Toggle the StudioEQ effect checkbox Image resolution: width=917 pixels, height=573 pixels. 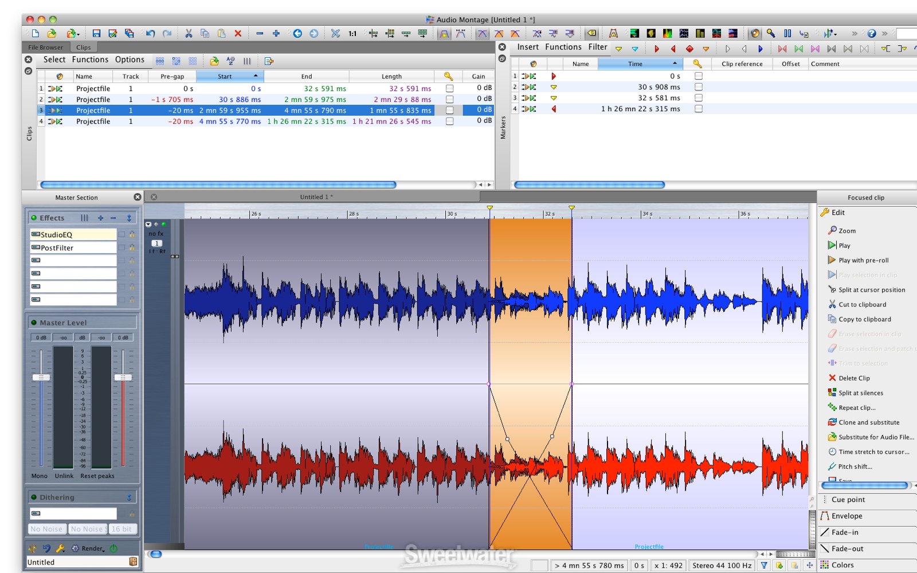(122, 234)
